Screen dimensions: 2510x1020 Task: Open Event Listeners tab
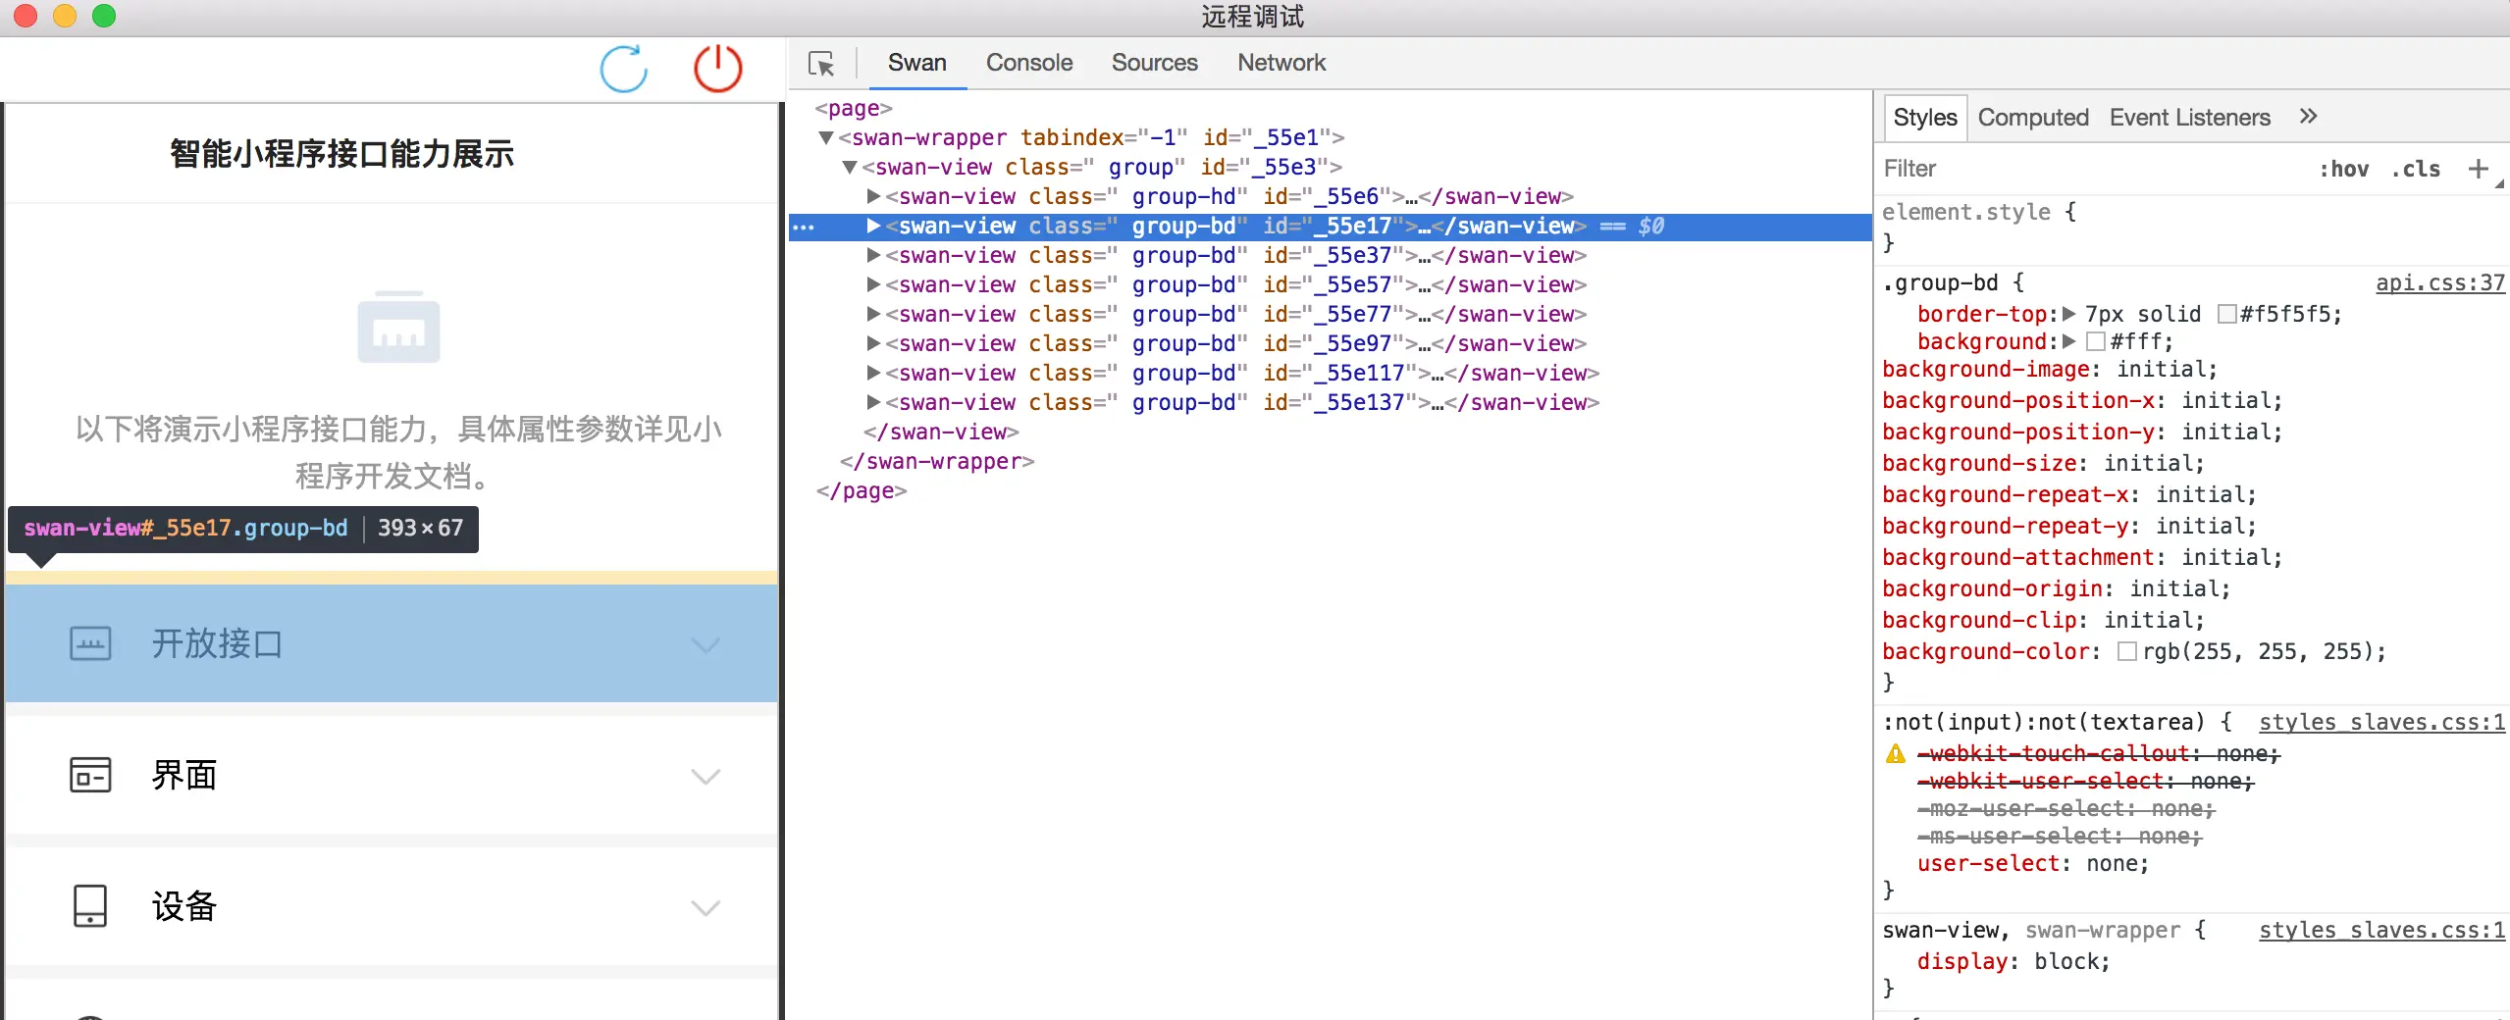click(2190, 118)
